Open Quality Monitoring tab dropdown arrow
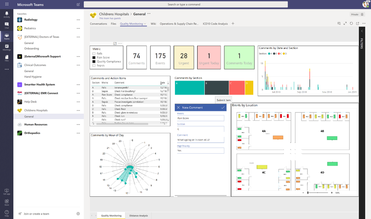Screen dimensions: 371x219 (x=145, y=24)
